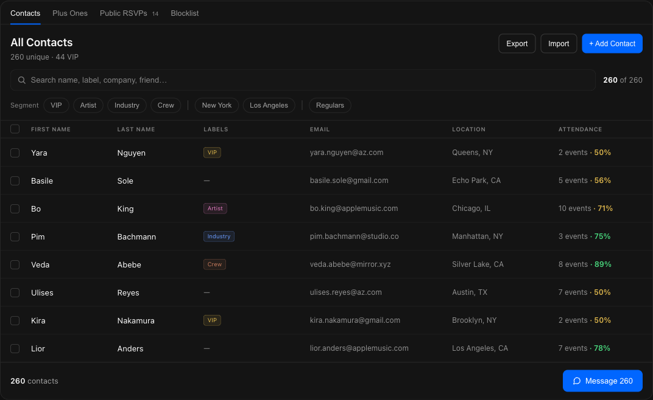This screenshot has height=400, width=653.
Task: Click email kira.nakamura@gmail.com
Action: pos(355,320)
